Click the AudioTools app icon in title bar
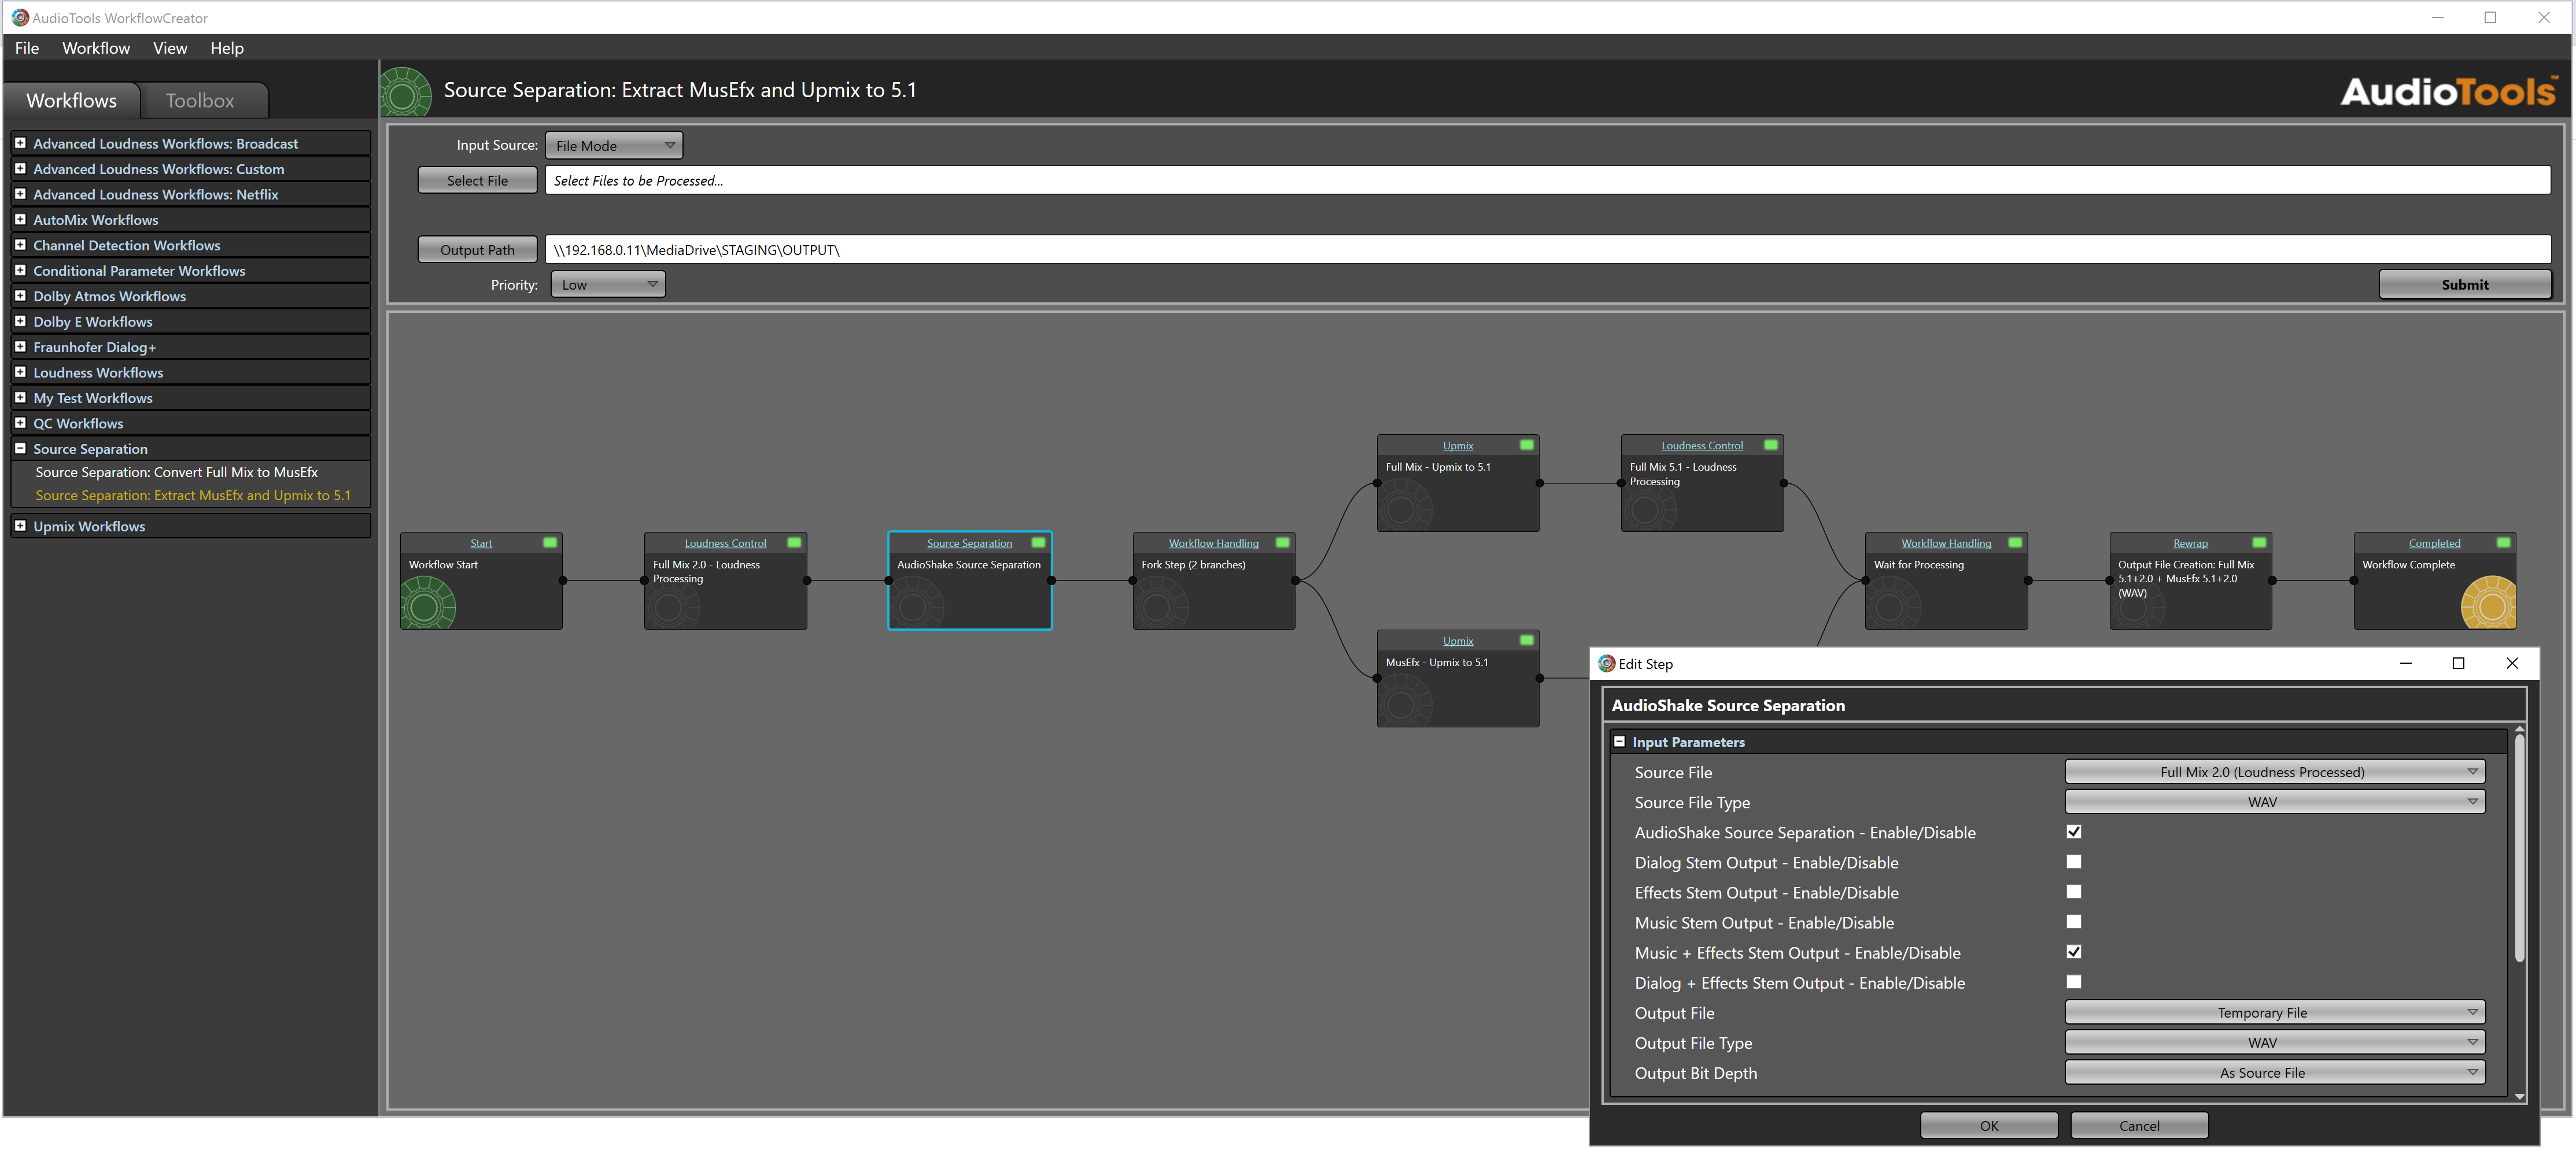 [19, 18]
